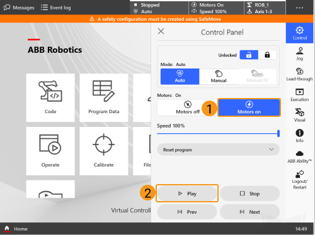Viewport: 315px width, 235px height.
Task: Click the Next button
Action: click(249, 212)
